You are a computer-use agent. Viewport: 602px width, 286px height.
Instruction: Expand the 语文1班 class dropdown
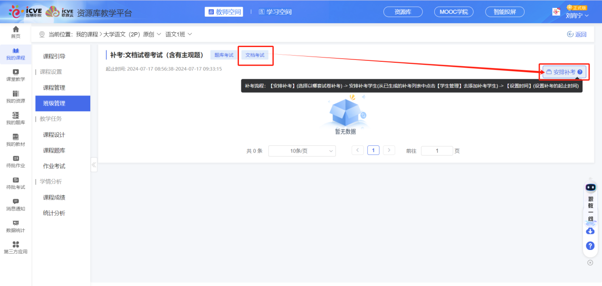point(180,34)
